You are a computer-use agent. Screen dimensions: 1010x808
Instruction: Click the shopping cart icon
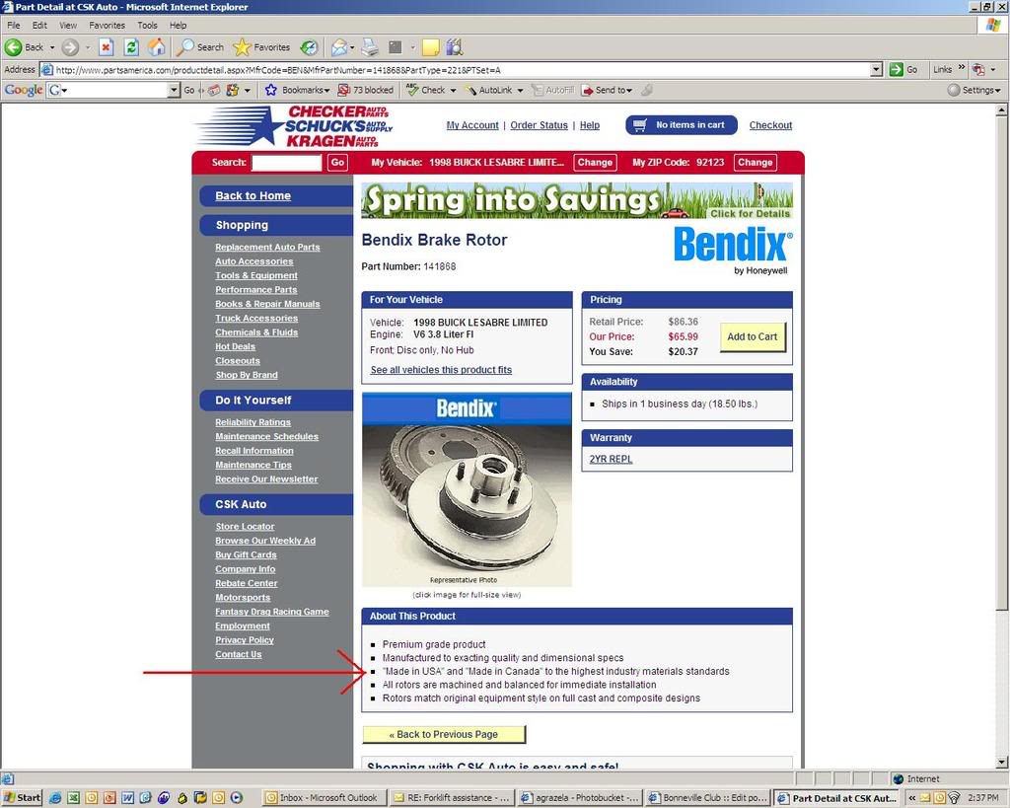[x=639, y=125]
